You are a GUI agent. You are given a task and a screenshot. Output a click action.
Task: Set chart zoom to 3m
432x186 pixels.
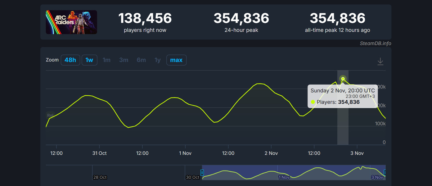pos(123,60)
